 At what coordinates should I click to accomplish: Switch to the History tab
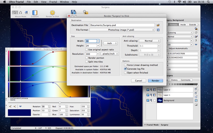(174, 80)
